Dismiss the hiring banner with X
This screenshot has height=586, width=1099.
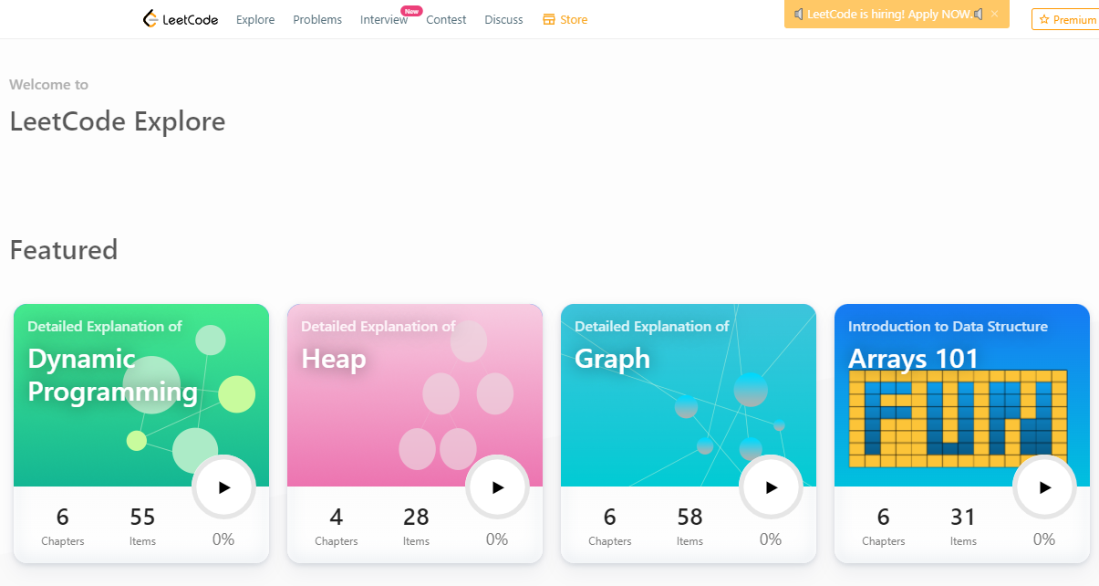(994, 14)
